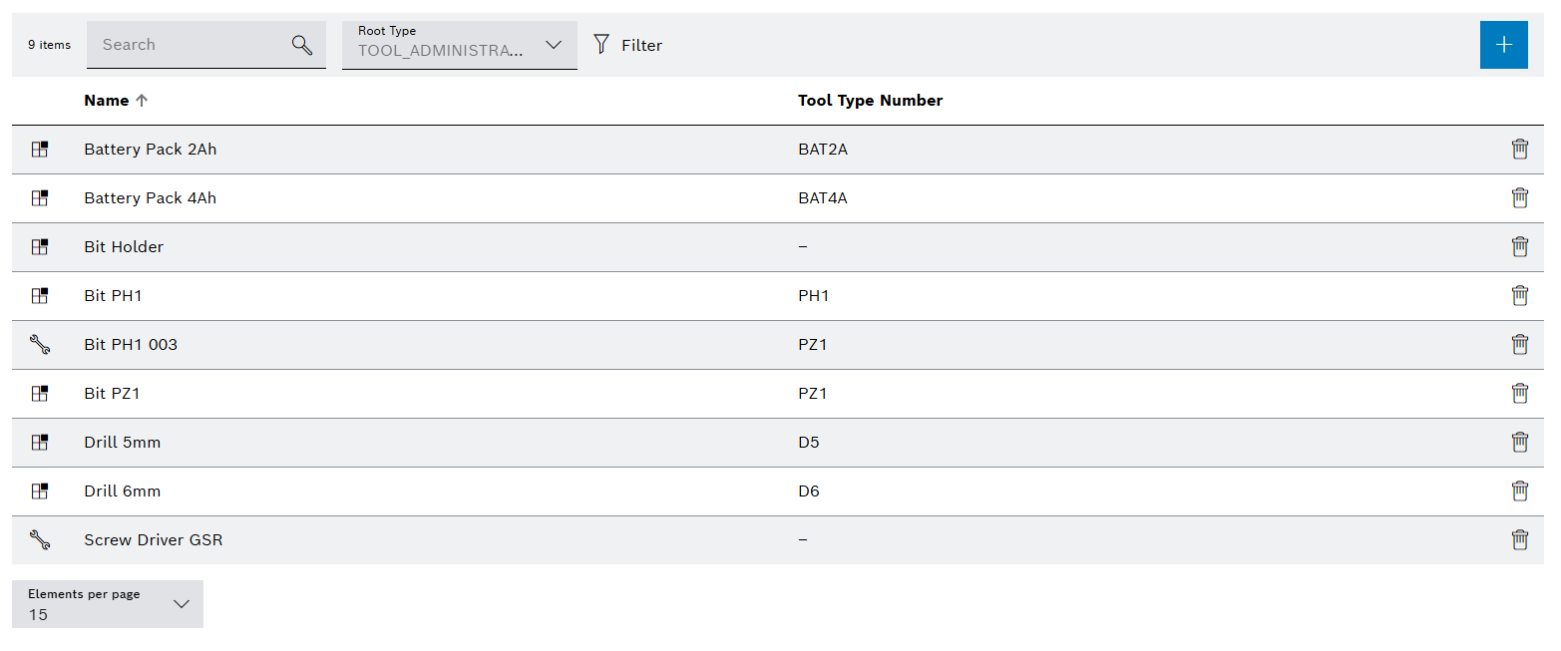
Task: Click into the Search field
Action: coord(206,45)
